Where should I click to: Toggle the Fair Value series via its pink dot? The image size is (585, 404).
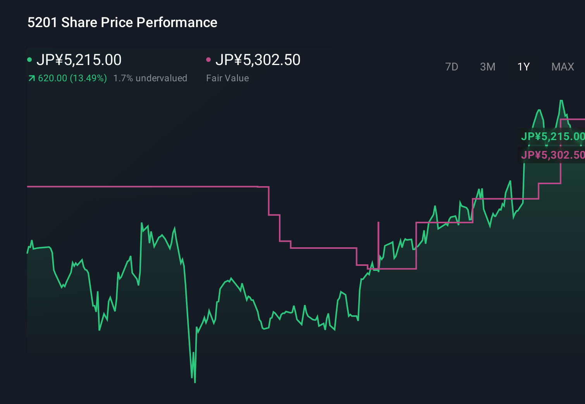pyautogui.click(x=209, y=60)
